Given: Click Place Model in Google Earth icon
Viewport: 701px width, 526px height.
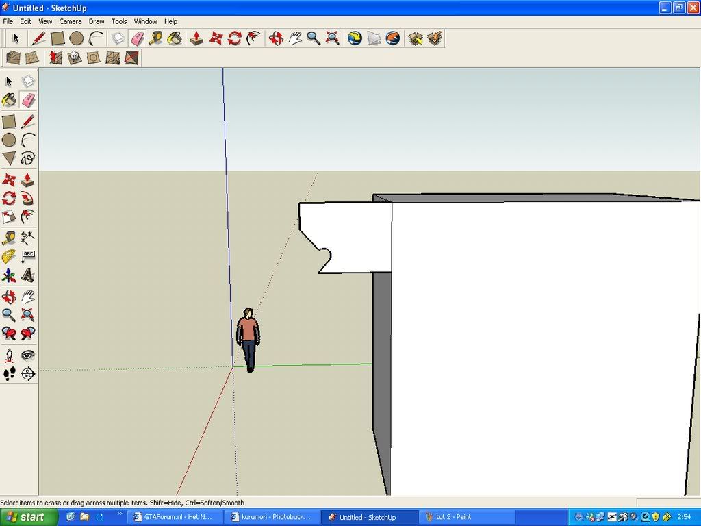Looking at the screenshot, I should (393, 38).
